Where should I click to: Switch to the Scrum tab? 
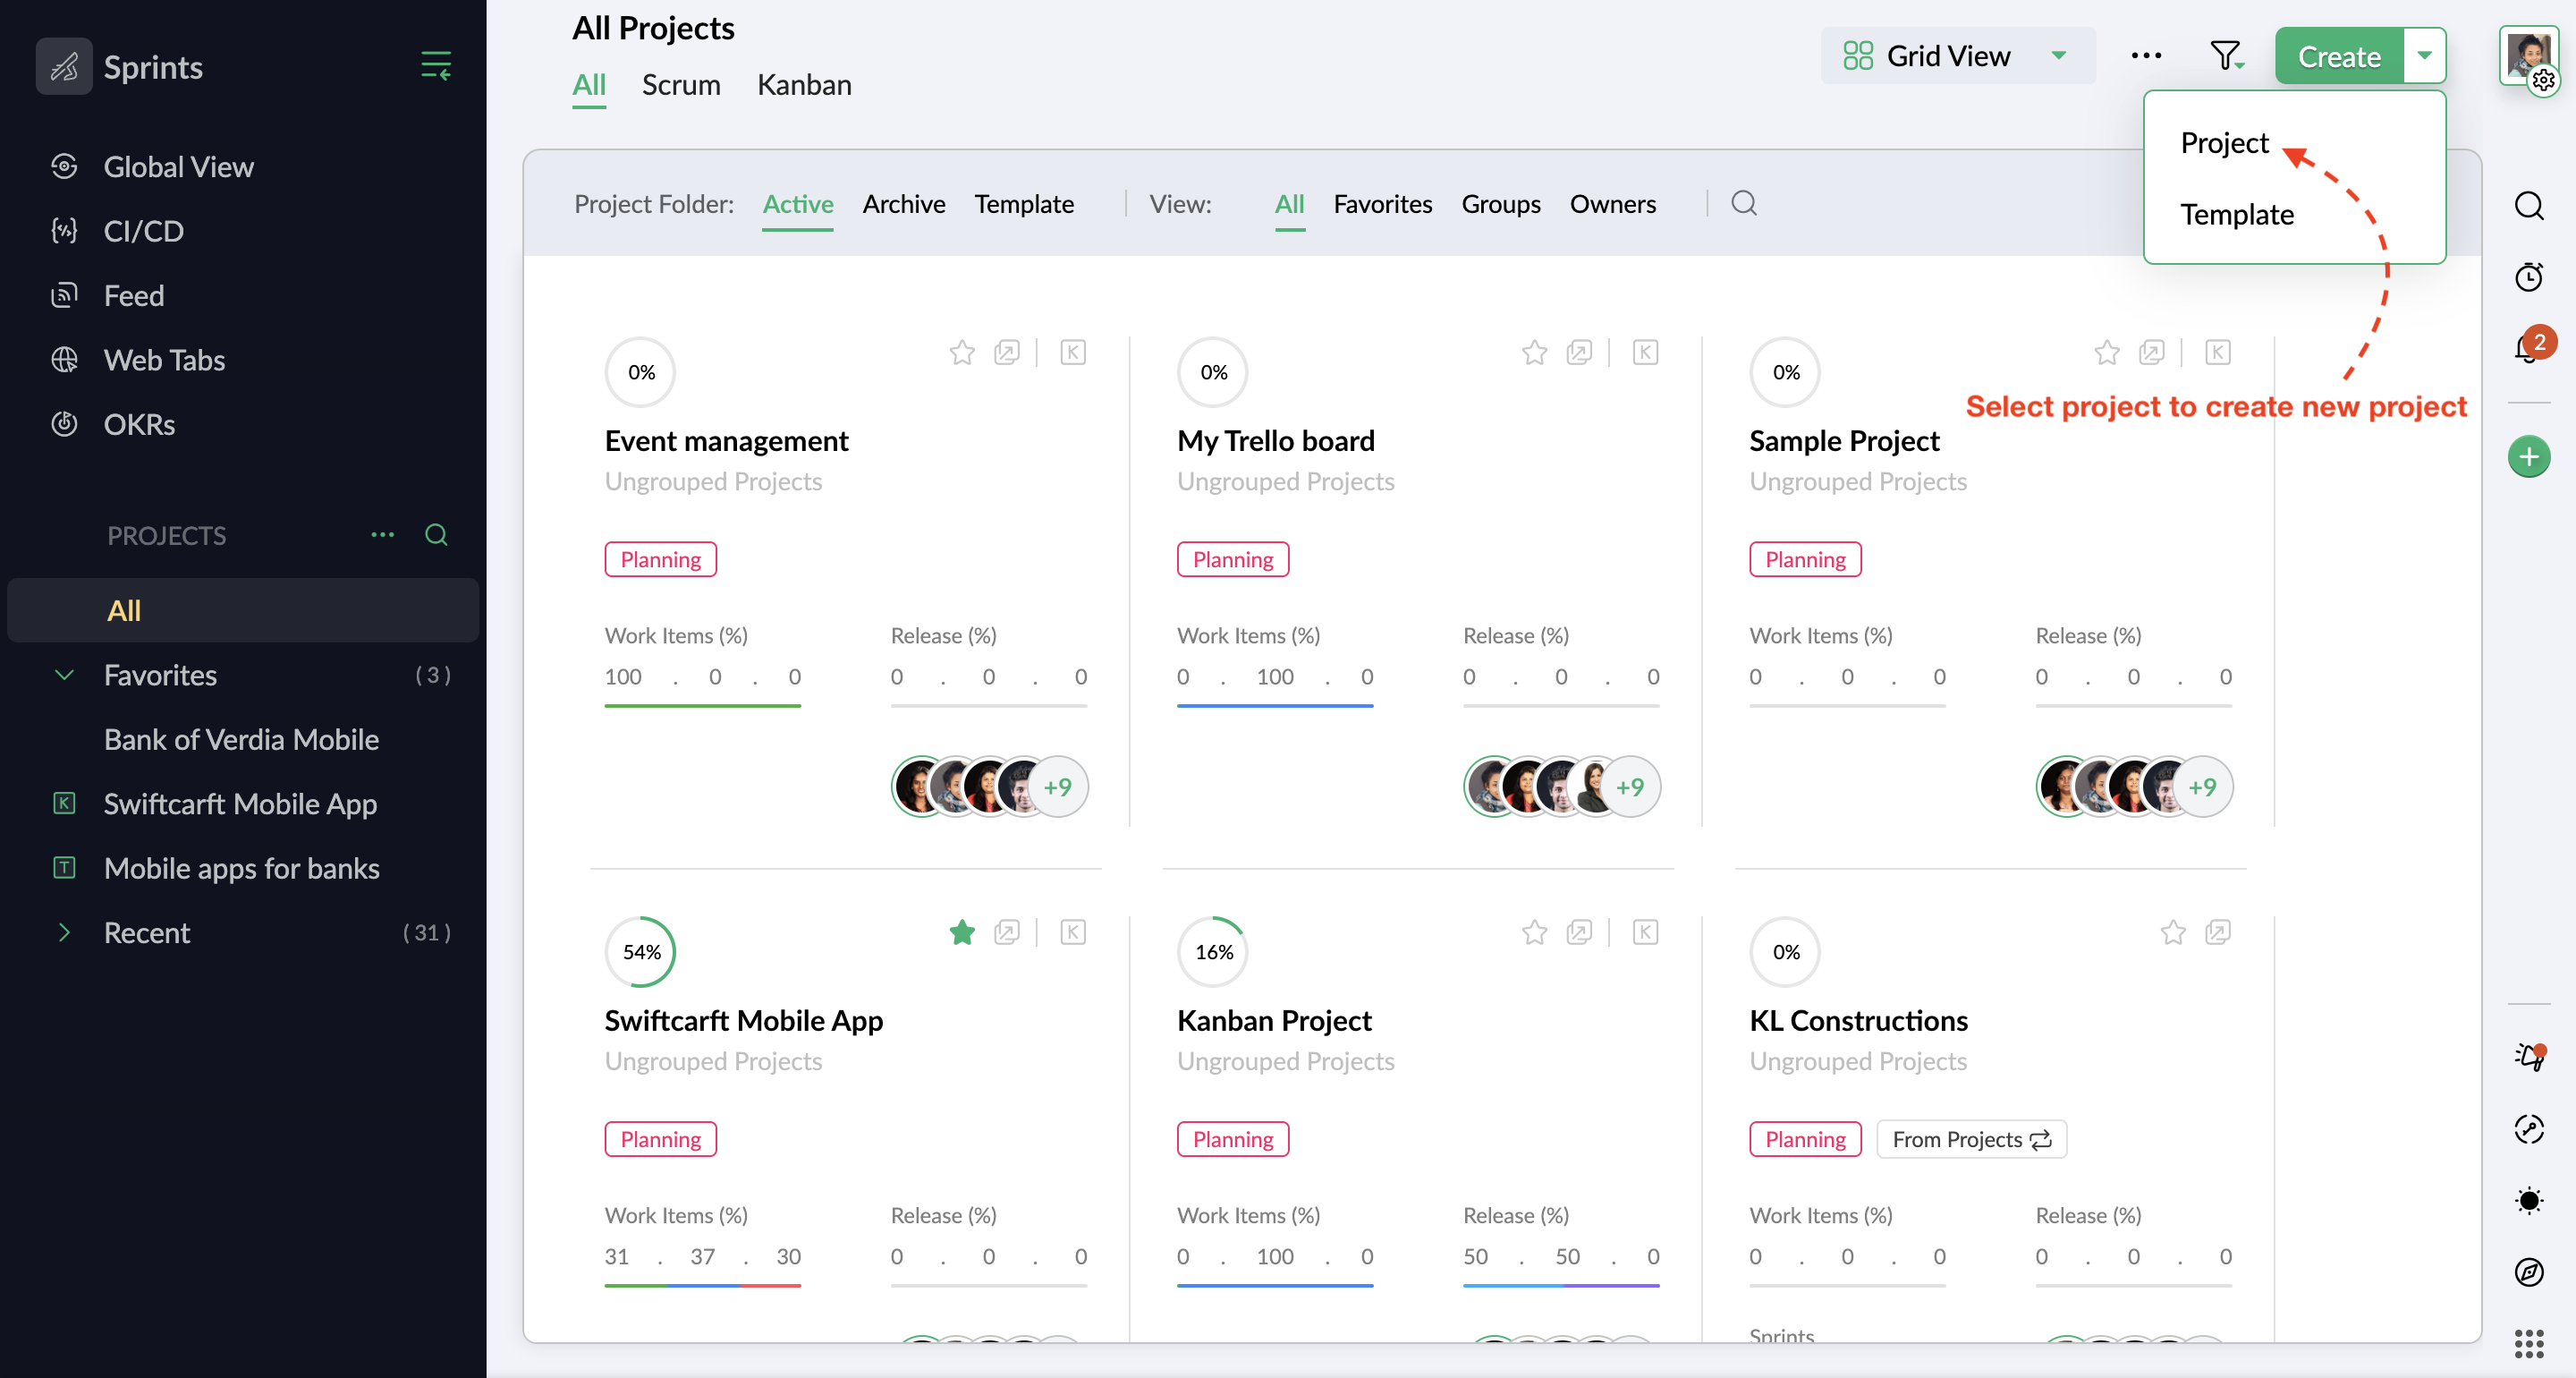pos(680,85)
